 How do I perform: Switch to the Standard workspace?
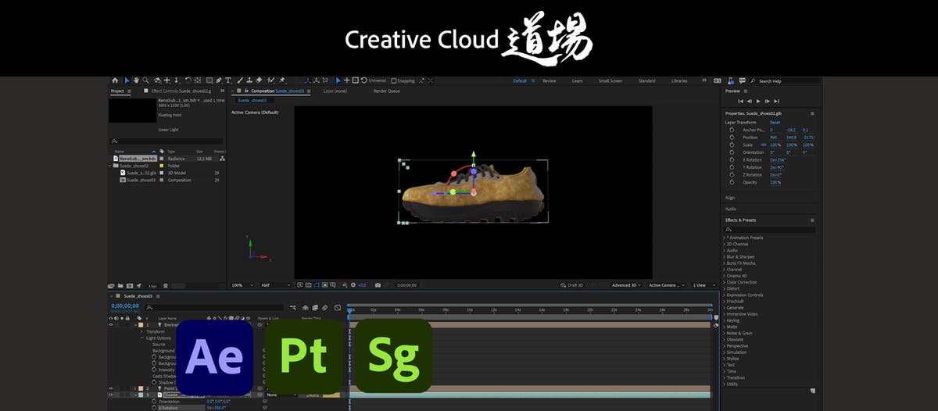646,80
